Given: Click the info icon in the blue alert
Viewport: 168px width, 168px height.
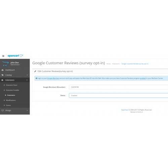Looking at the screenshot, I should [x=36, y=78].
